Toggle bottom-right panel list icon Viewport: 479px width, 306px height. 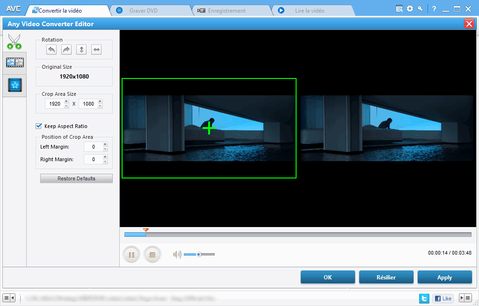465,298
